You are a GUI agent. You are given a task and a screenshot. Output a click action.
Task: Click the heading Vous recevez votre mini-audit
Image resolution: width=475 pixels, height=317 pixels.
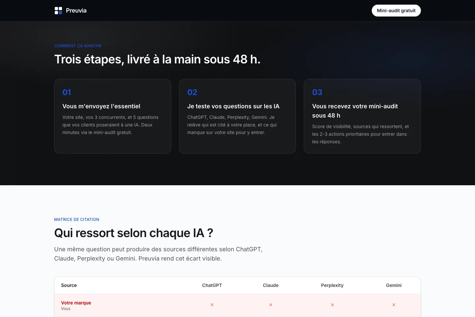355,111
